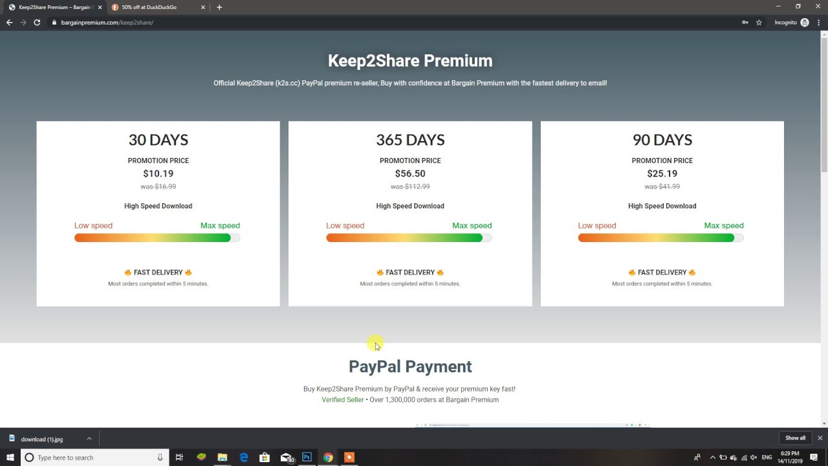Click the ENG language indicator
828x466 pixels.
pos(767,458)
